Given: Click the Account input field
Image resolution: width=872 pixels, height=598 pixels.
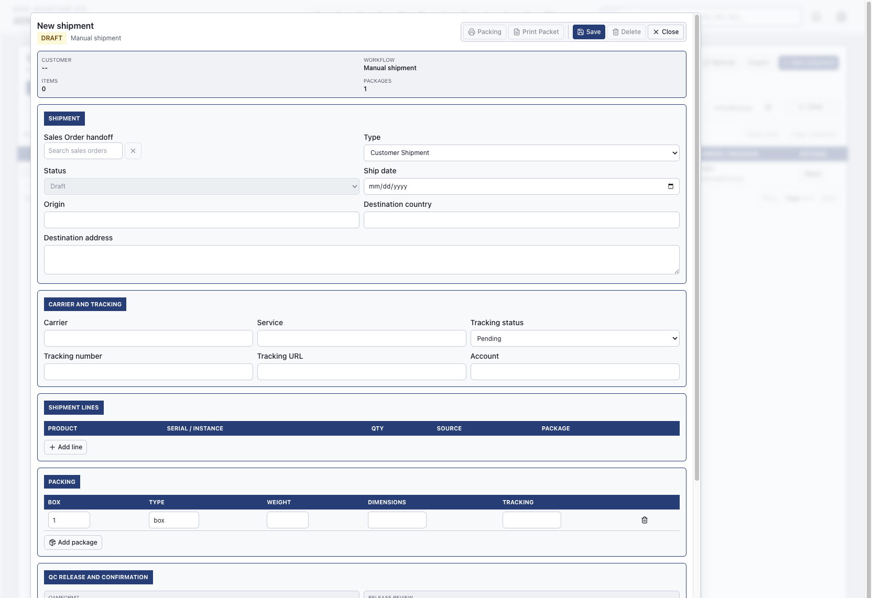Looking at the screenshot, I should [x=575, y=372].
